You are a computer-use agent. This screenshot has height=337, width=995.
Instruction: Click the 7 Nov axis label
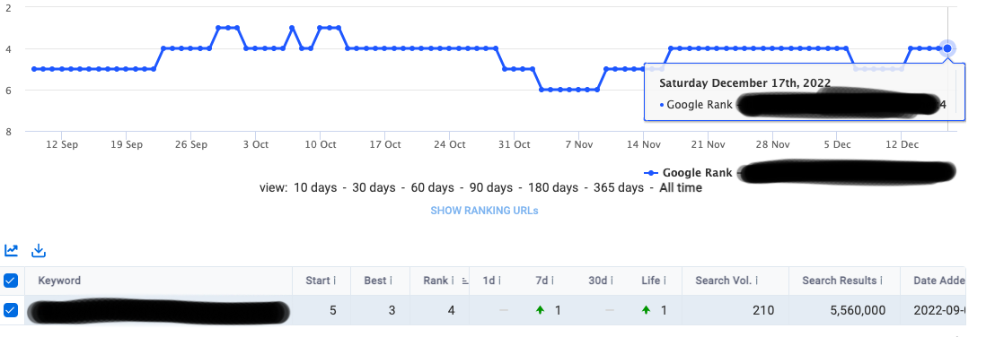(x=578, y=144)
